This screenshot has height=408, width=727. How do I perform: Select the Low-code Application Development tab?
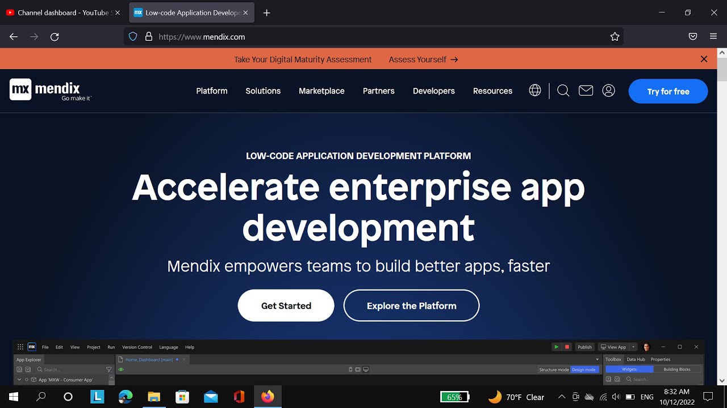[x=192, y=12]
